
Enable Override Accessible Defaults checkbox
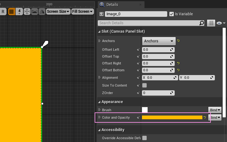(x=144, y=138)
